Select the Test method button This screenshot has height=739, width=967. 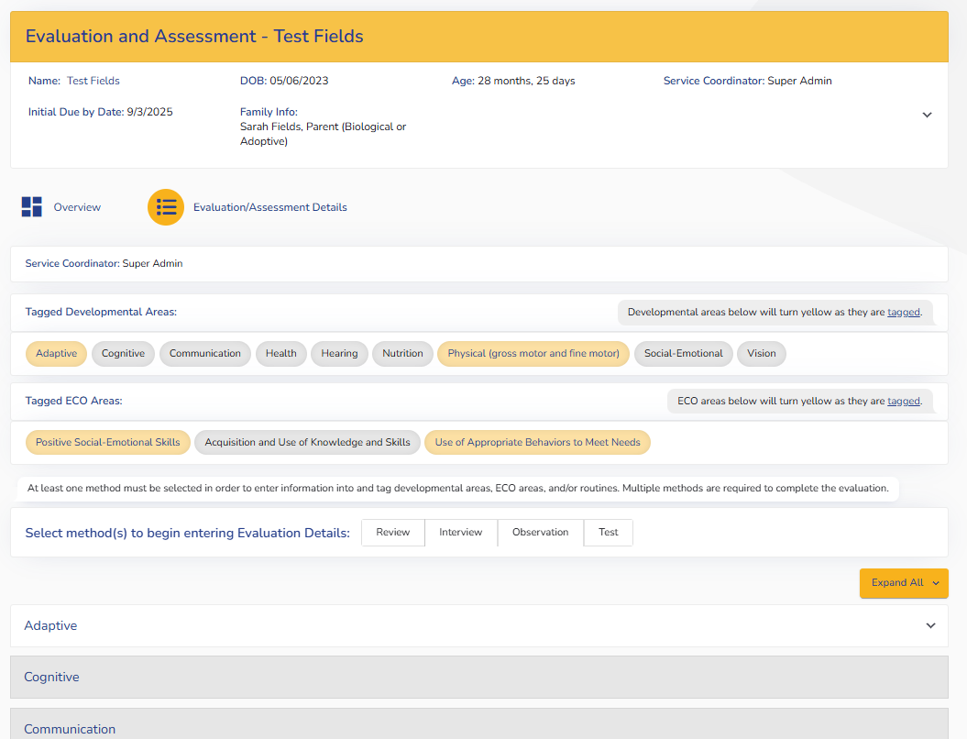(609, 533)
